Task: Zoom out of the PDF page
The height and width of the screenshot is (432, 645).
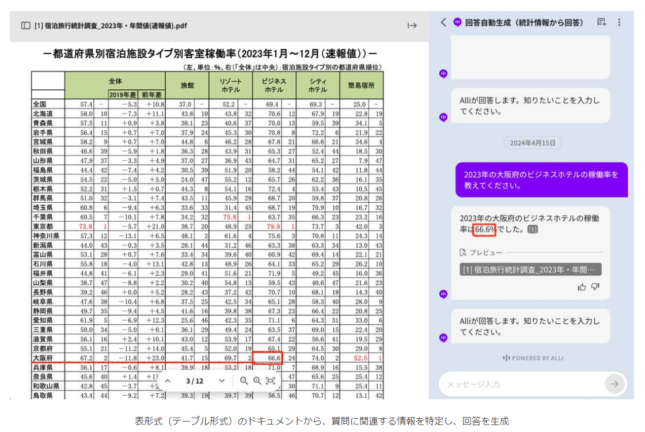Action: tap(244, 381)
